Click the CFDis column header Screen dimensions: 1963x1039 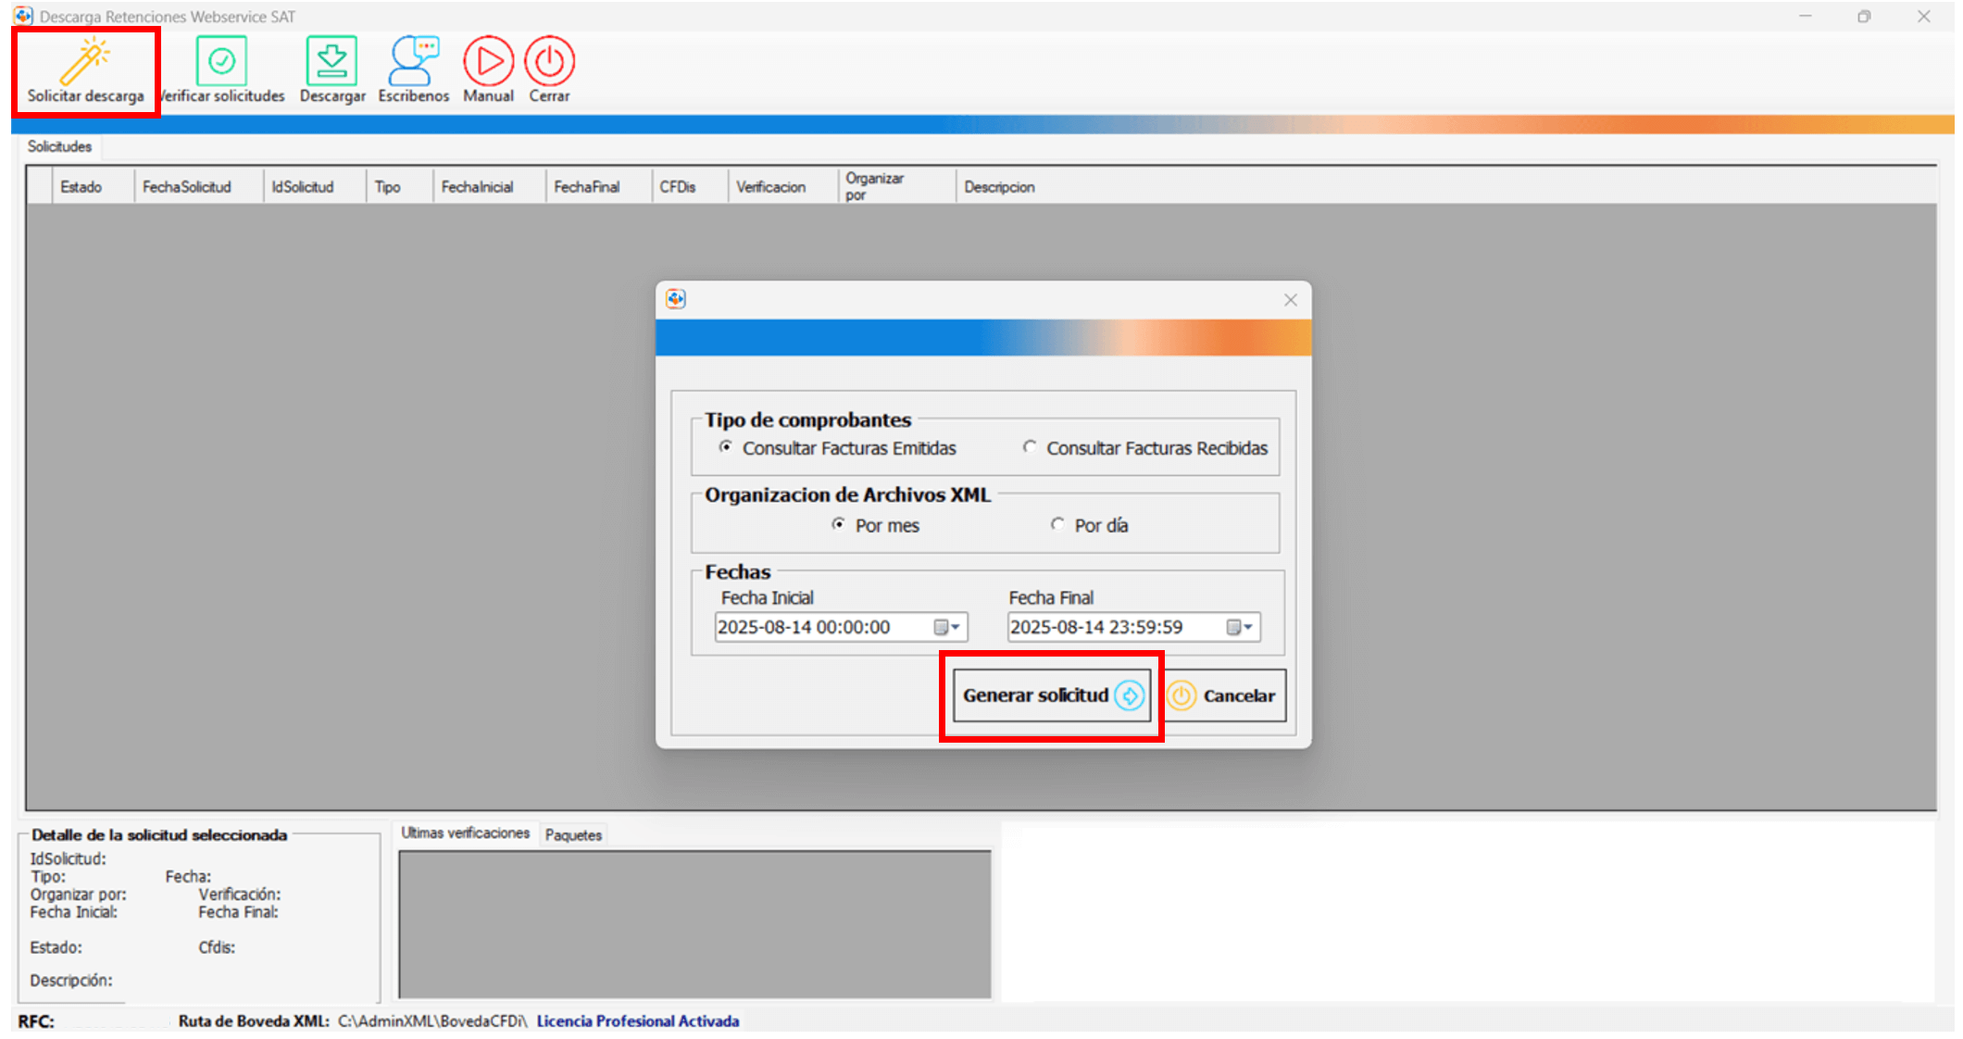(690, 187)
